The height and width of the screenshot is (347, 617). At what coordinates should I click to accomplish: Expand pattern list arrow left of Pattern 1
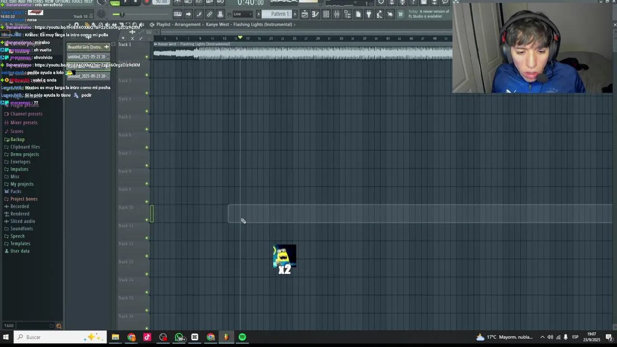[x=258, y=14]
